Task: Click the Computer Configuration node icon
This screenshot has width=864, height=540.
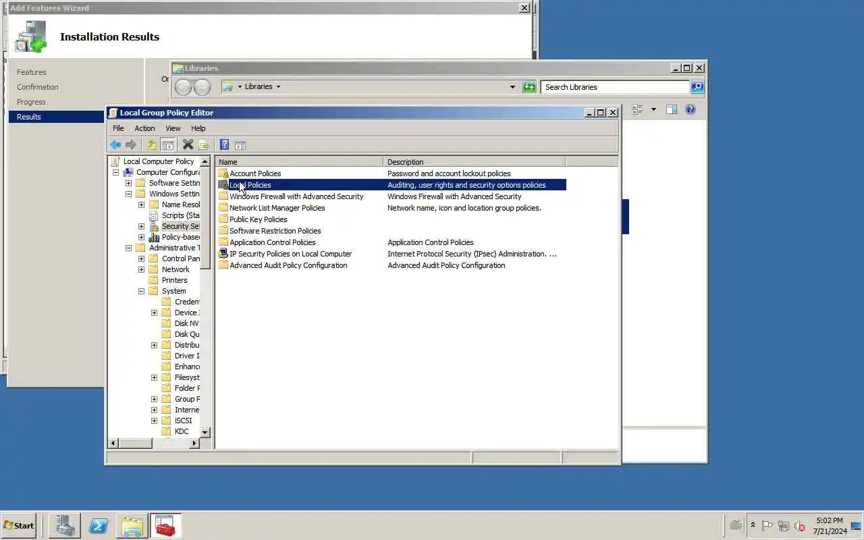Action: point(128,172)
